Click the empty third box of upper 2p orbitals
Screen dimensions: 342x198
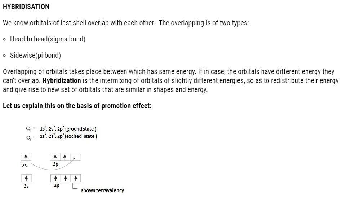point(75,157)
